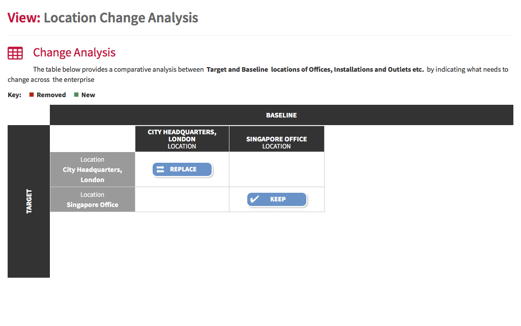Click the BASELINE header bar

(x=281, y=115)
